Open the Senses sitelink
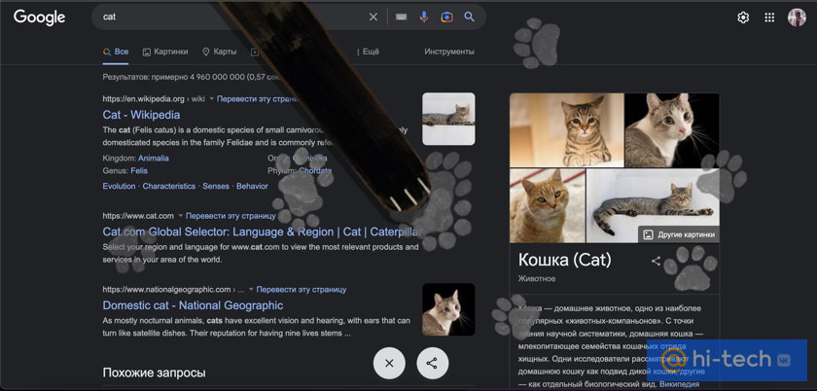The width and height of the screenshot is (817, 391). coord(216,186)
